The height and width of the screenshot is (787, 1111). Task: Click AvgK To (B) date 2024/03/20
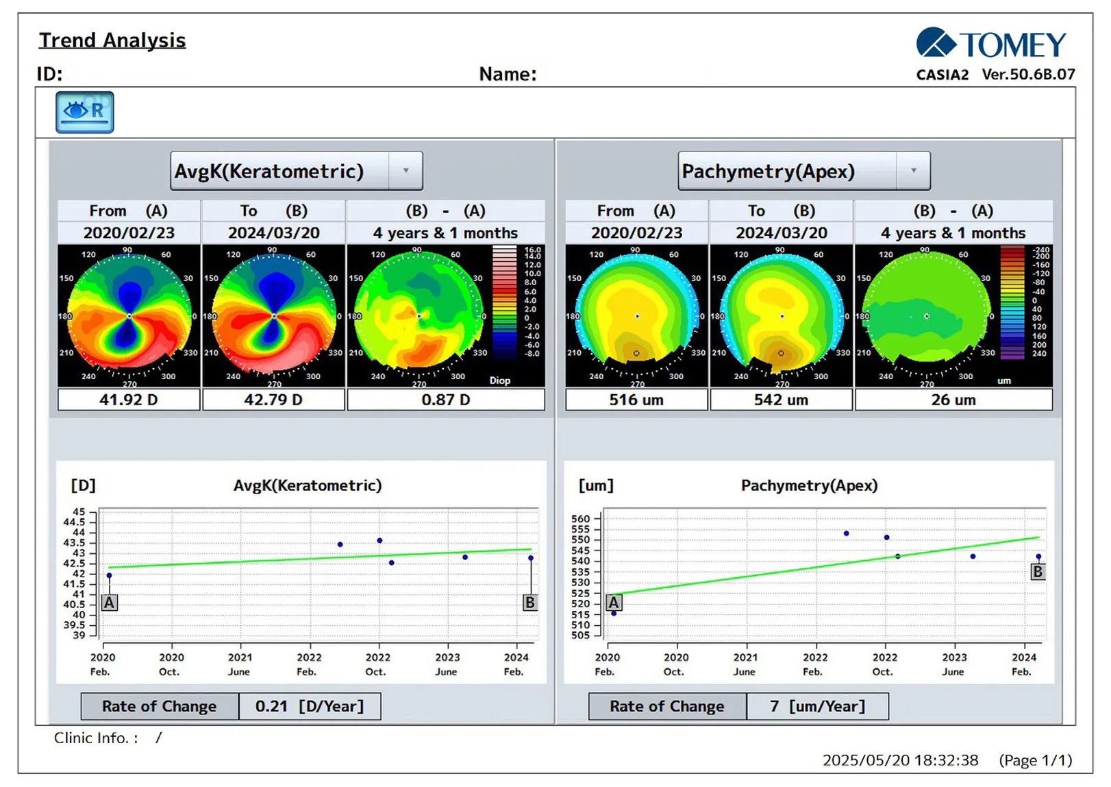(274, 233)
